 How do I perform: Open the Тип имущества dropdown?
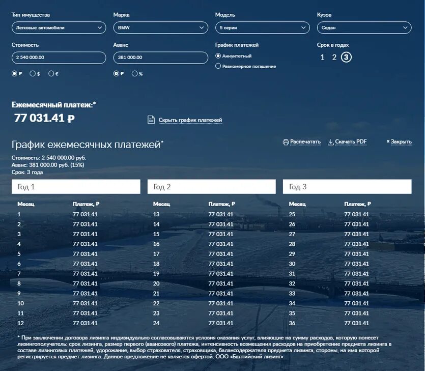[x=59, y=27]
